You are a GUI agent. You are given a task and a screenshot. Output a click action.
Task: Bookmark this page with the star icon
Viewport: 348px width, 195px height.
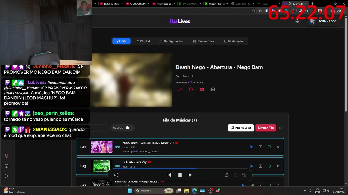(x=254, y=11)
